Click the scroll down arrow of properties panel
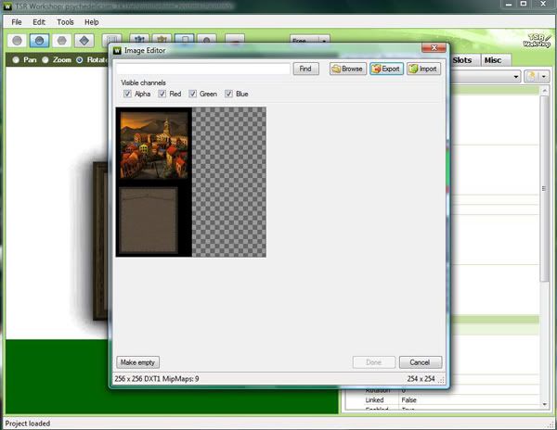Screen dimensions: 557x430 coord(544,404)
